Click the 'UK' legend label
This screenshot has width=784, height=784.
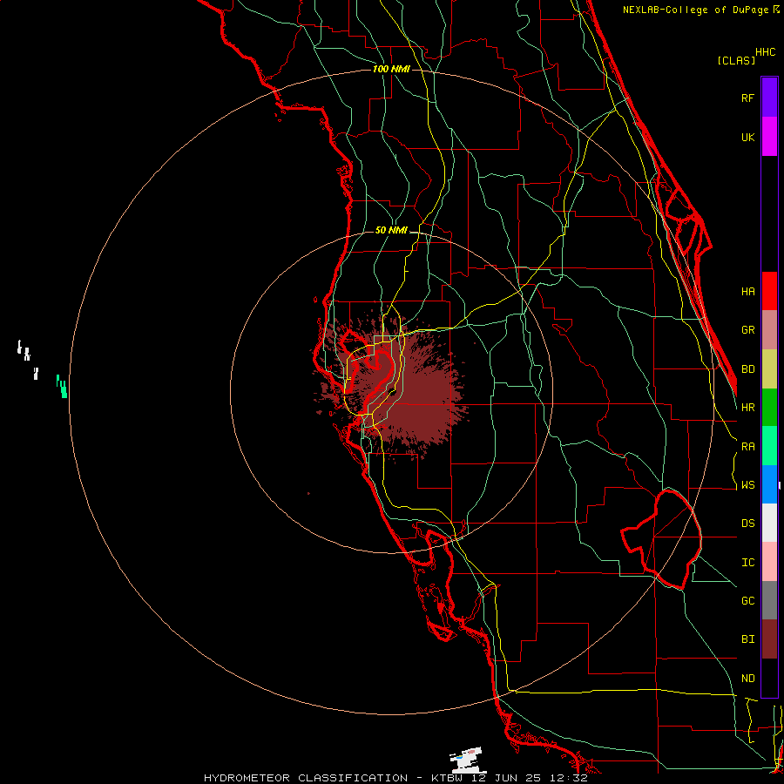pos(747,137)
